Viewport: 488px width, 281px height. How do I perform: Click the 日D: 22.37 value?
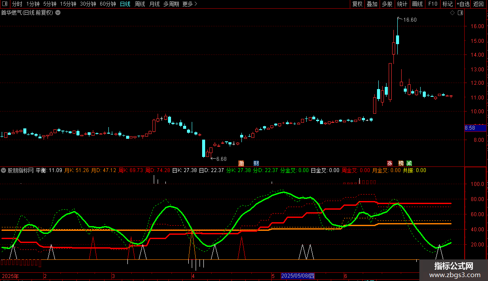click(x=211, y=170)
